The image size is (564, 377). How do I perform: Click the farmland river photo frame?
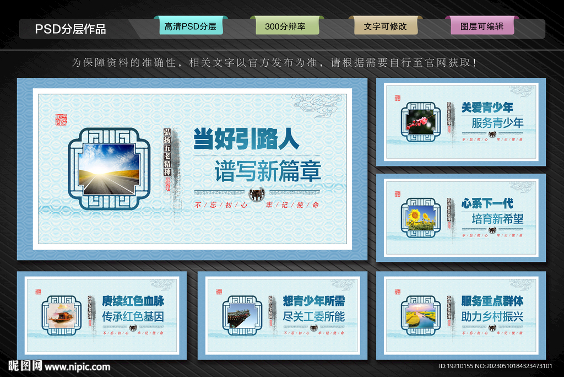click(420, 315)
